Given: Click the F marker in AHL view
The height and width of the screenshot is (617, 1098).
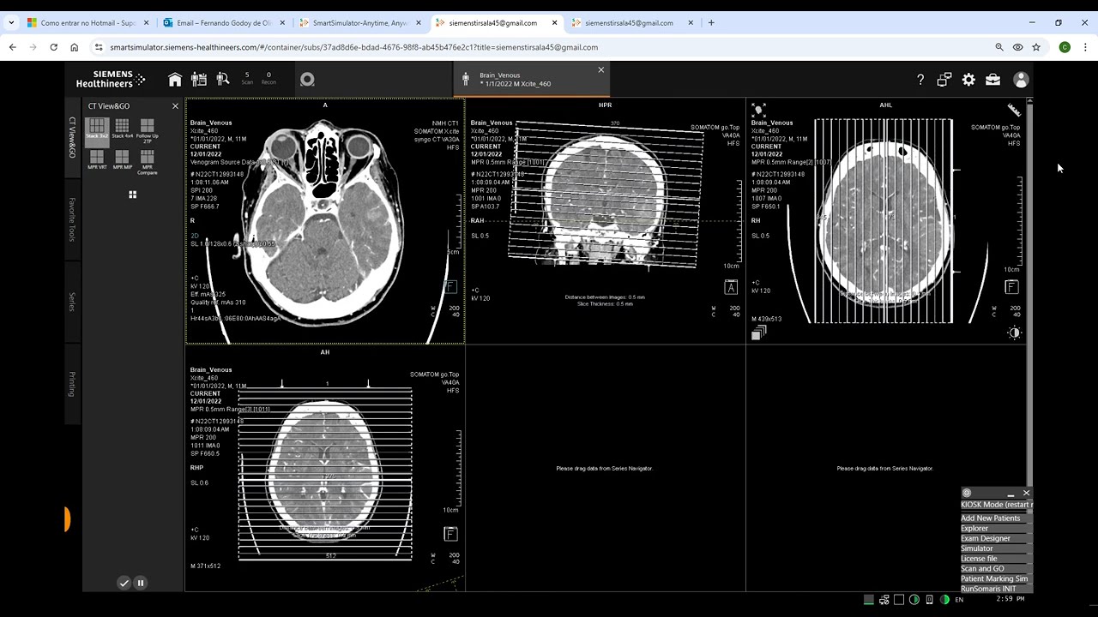Looking at the screenshot, I should click(x=1011, y=287).
